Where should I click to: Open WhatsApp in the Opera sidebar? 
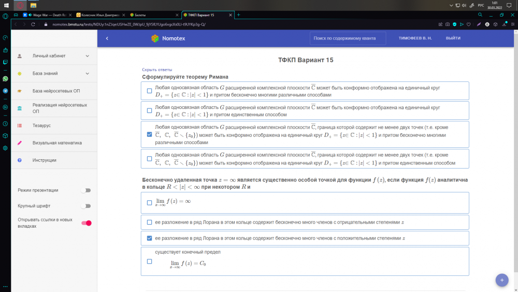(5, 79)
